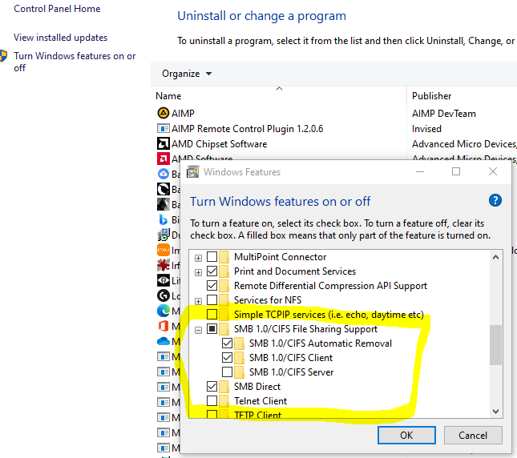The height and width of the screenshot is (458, 517).
Task: Click the Logitech G icon in program list
Action: (x=164, y=295)
